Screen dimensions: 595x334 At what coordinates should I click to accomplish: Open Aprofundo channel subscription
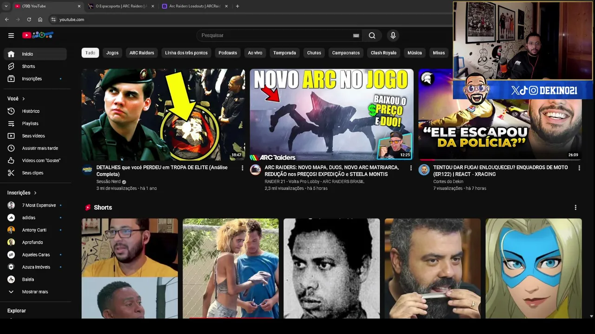pyautogui.click(x=35, y=242)
